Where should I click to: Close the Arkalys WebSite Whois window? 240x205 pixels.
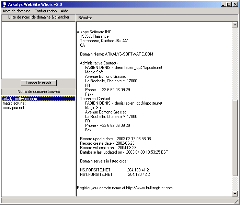[235, 4]
